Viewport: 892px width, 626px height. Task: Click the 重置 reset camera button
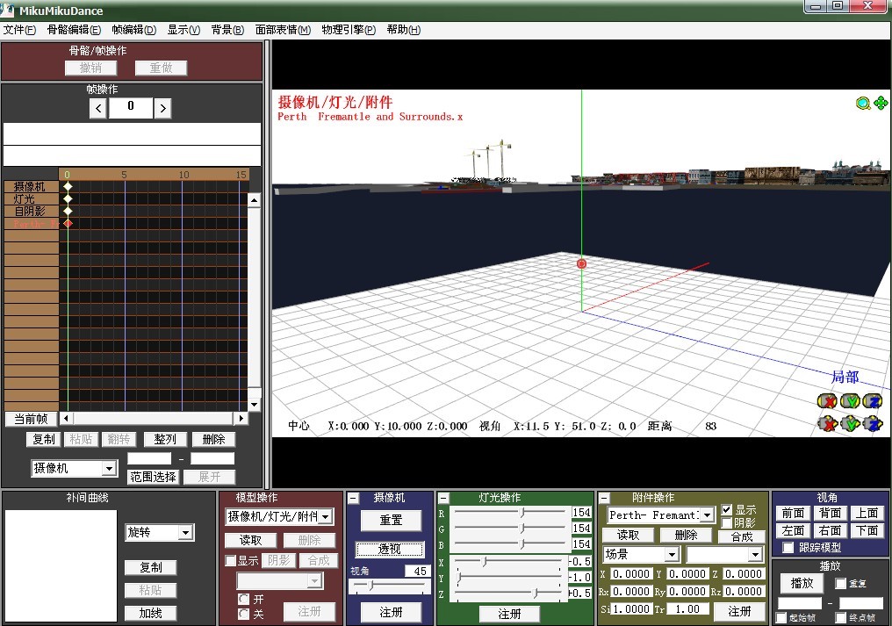[392, 520]
